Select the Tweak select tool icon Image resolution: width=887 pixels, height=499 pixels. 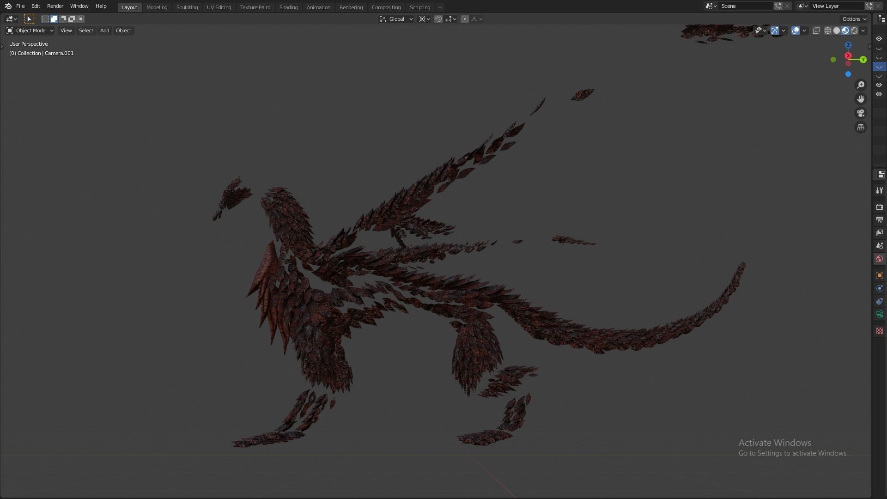29,19
